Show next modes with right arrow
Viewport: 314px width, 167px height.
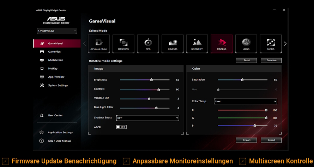pyautogui.click(x=285, y=44)
